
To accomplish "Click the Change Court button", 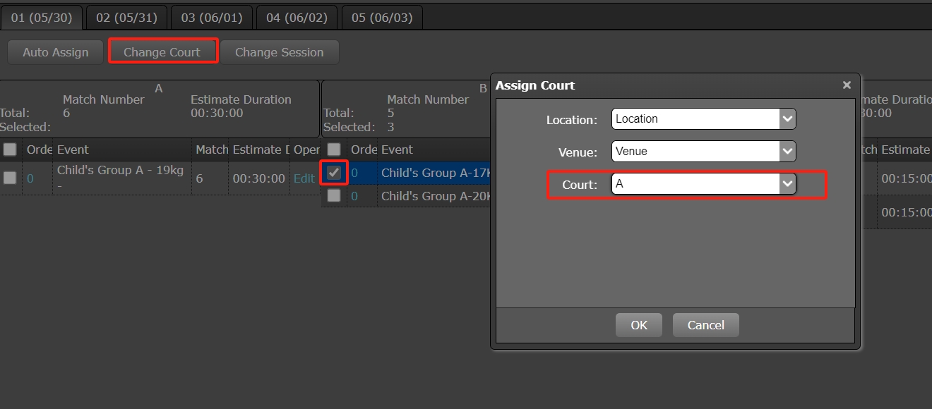I will 162,52.
